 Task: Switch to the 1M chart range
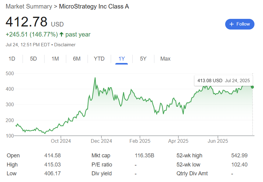point(55,59)
